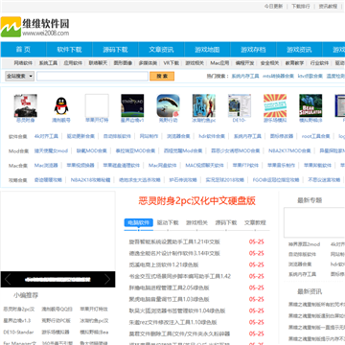
Task: Open root工具合集 link
Action: coord(316,136)
